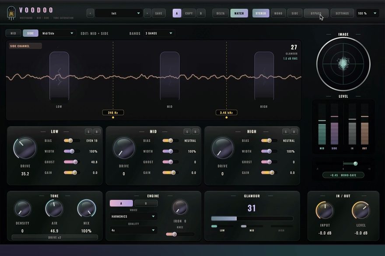Switch monitoring to Side

pos(294,13)
